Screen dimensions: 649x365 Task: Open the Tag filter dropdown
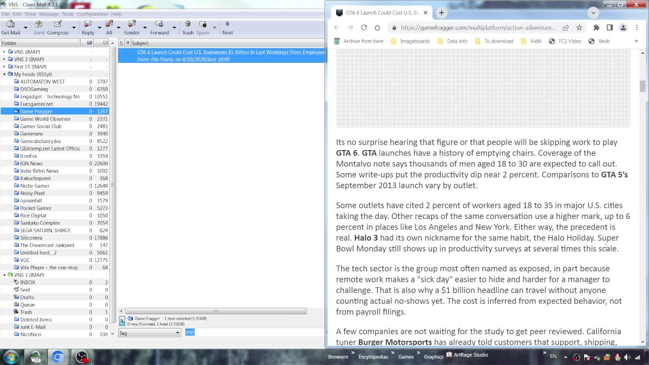coord(150,333)
